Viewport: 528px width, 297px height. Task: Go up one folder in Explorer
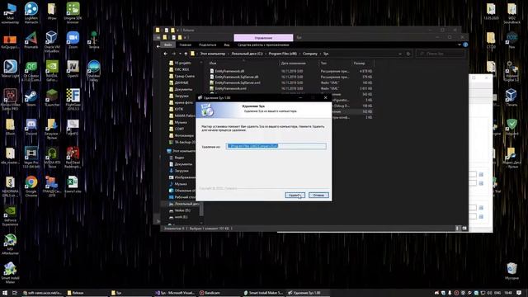(186, 54)
